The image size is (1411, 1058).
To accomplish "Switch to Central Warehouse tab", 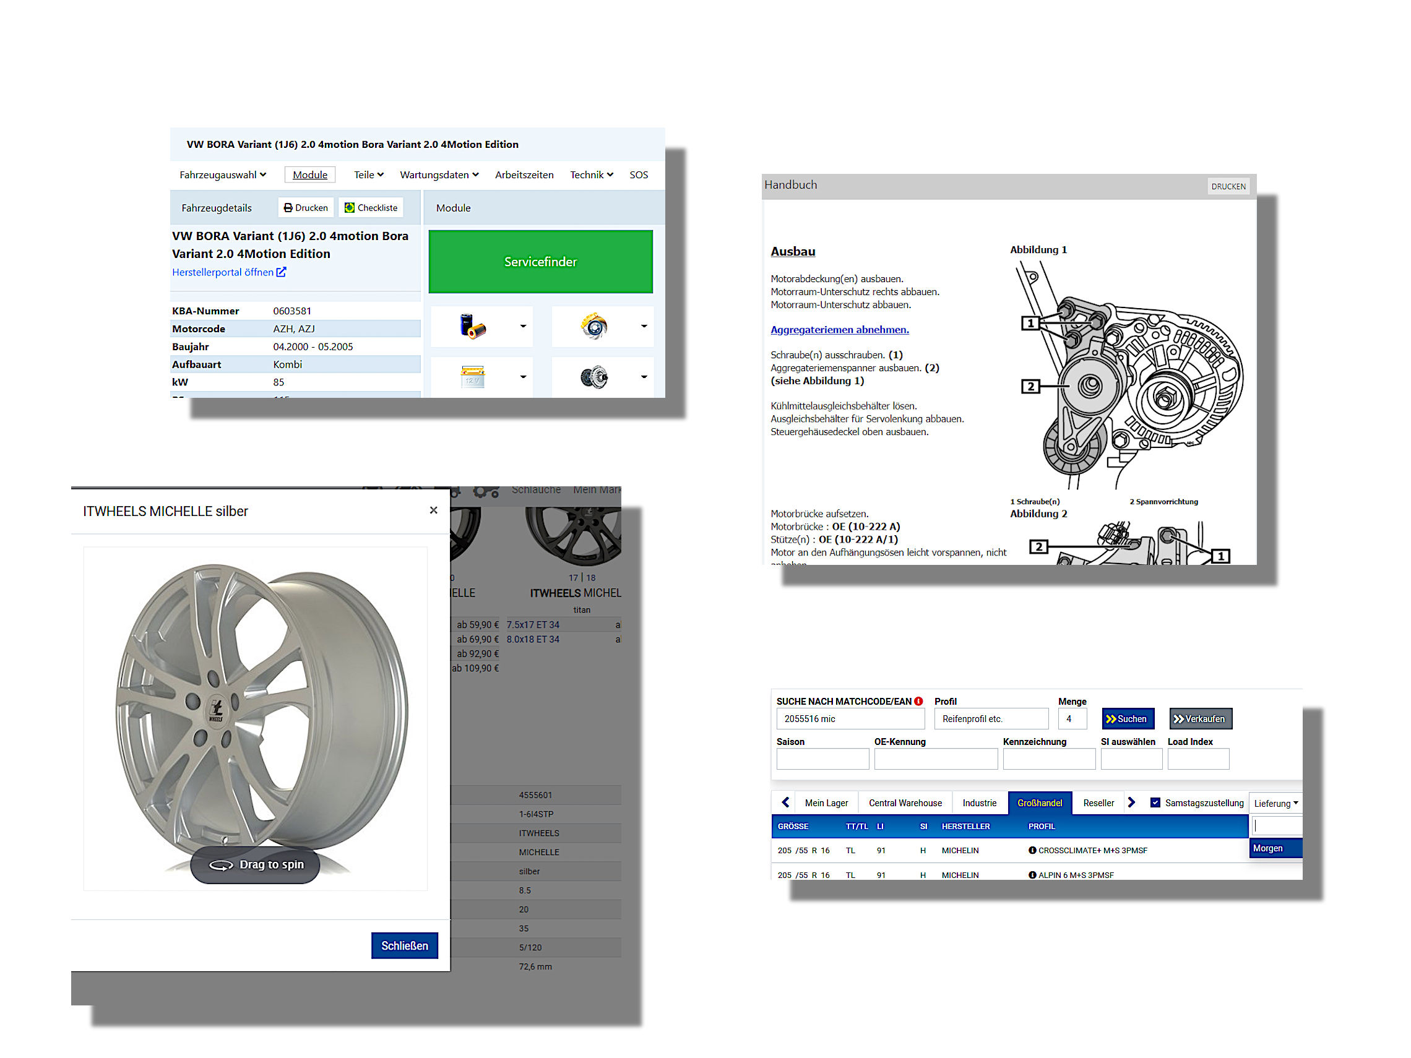I will (905, 804).
